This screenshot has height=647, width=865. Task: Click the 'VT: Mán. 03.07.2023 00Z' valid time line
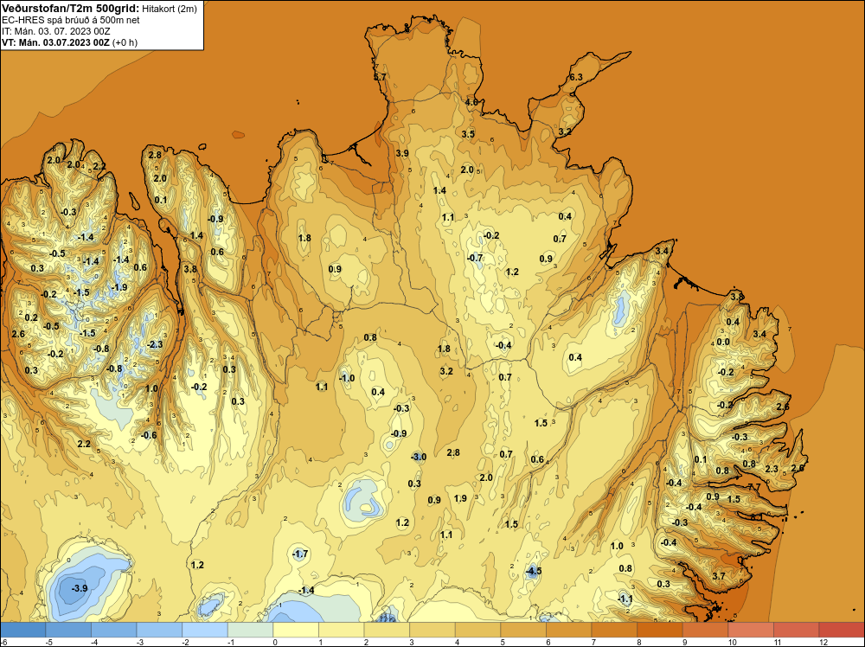tap(55, 42)
